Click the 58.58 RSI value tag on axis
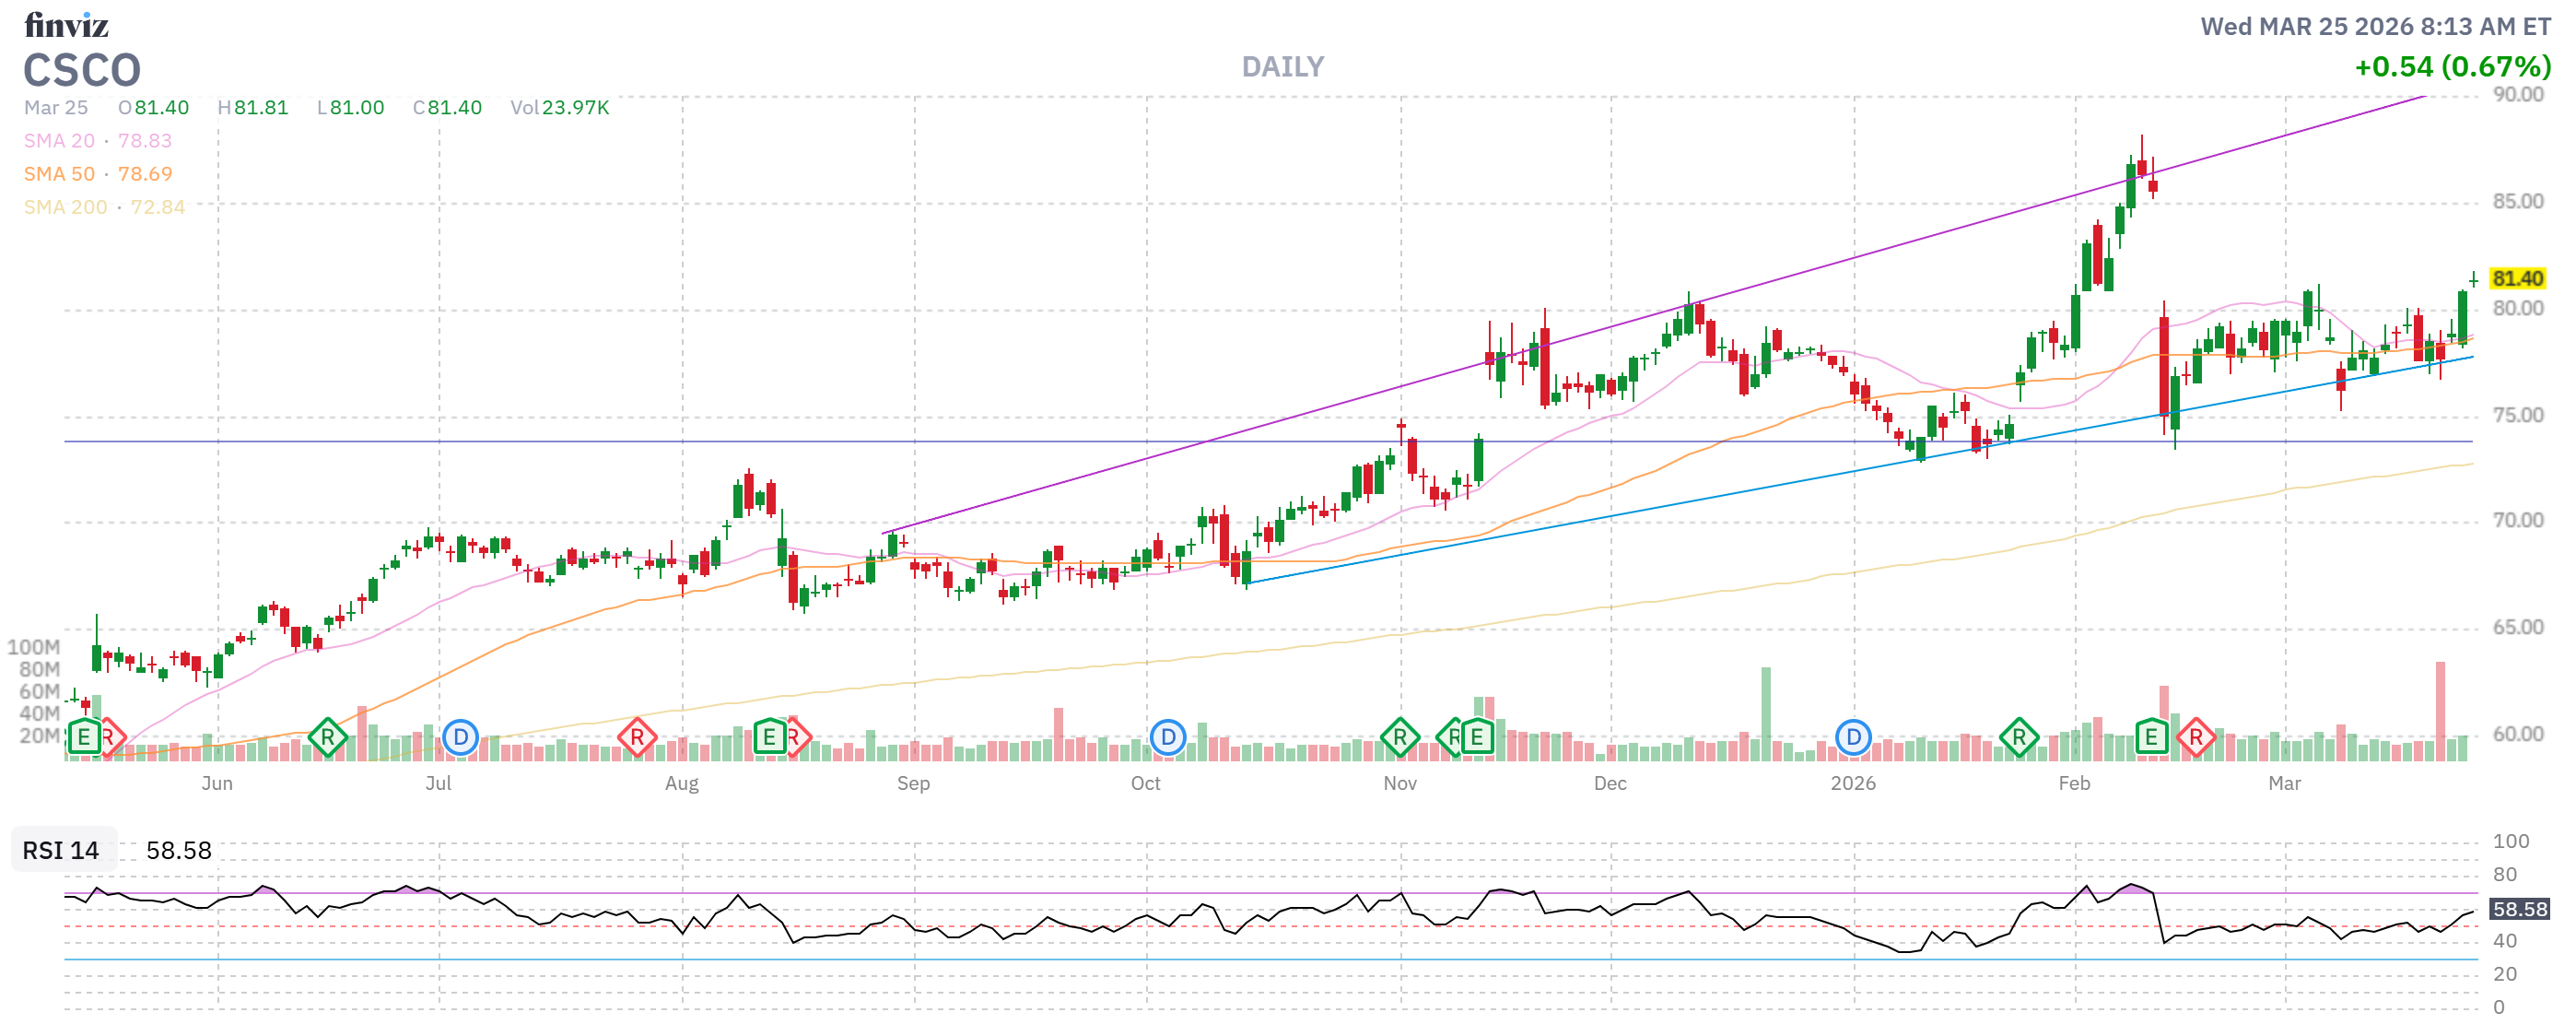The image size is (2576, 1036). pos(2518,909)
